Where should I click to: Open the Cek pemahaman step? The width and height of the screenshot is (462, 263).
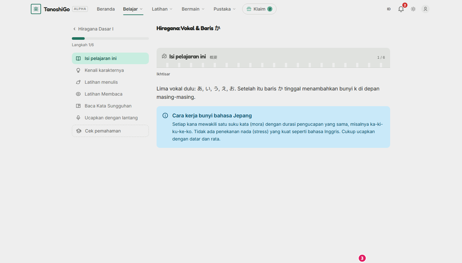pos(110,131)
